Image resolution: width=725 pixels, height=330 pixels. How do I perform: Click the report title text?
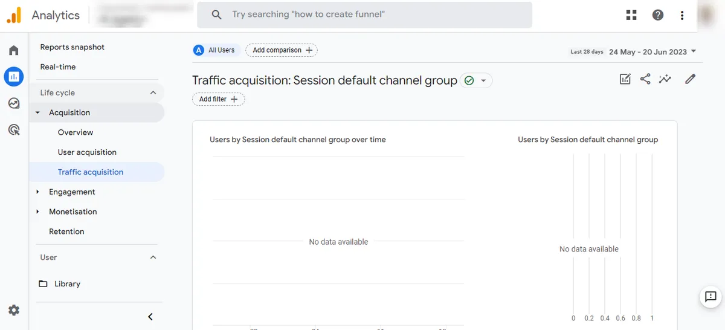click(x=324, y=80)
